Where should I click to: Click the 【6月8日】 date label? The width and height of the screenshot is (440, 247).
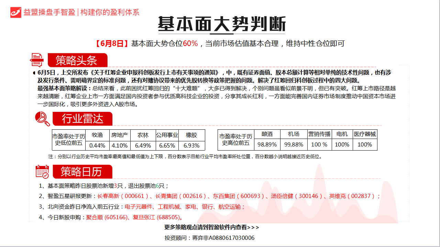tap(112, 44)
